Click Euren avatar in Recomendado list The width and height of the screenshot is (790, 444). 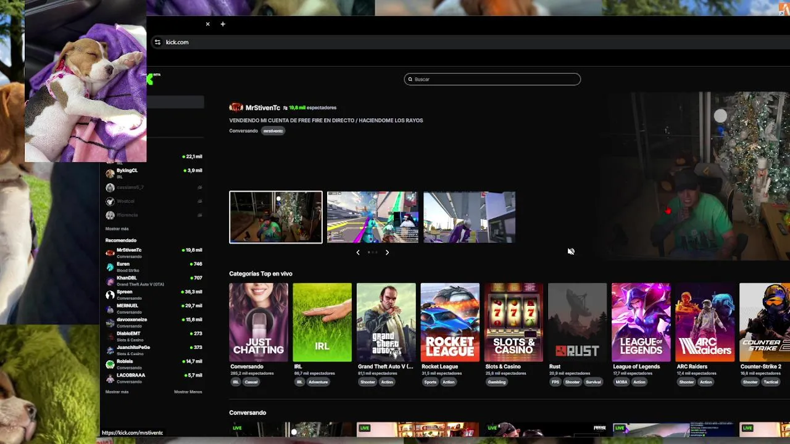coord(110,267)
